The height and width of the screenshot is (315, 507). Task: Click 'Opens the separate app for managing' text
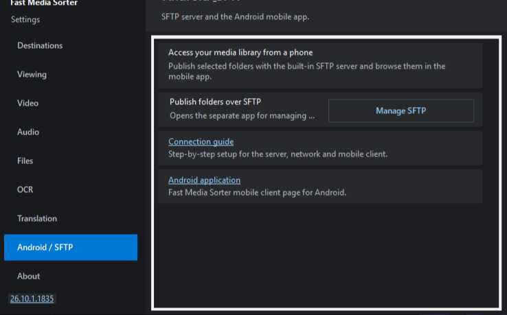[243, 116]
